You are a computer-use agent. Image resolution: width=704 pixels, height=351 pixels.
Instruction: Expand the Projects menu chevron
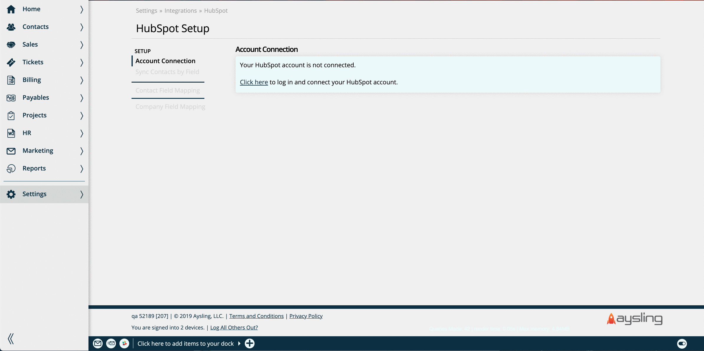[x=82, y=116]
